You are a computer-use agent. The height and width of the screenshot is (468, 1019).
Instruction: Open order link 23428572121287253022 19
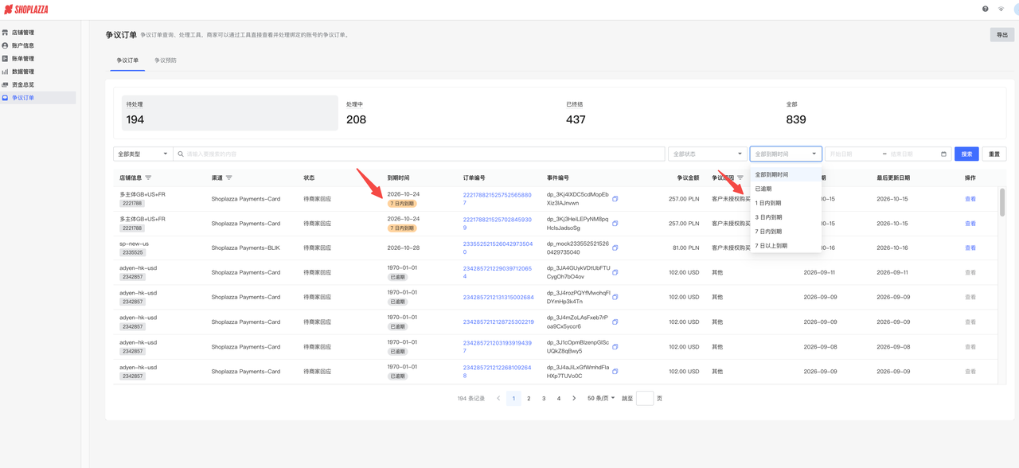pyautogui.click(x=498, y=322)
